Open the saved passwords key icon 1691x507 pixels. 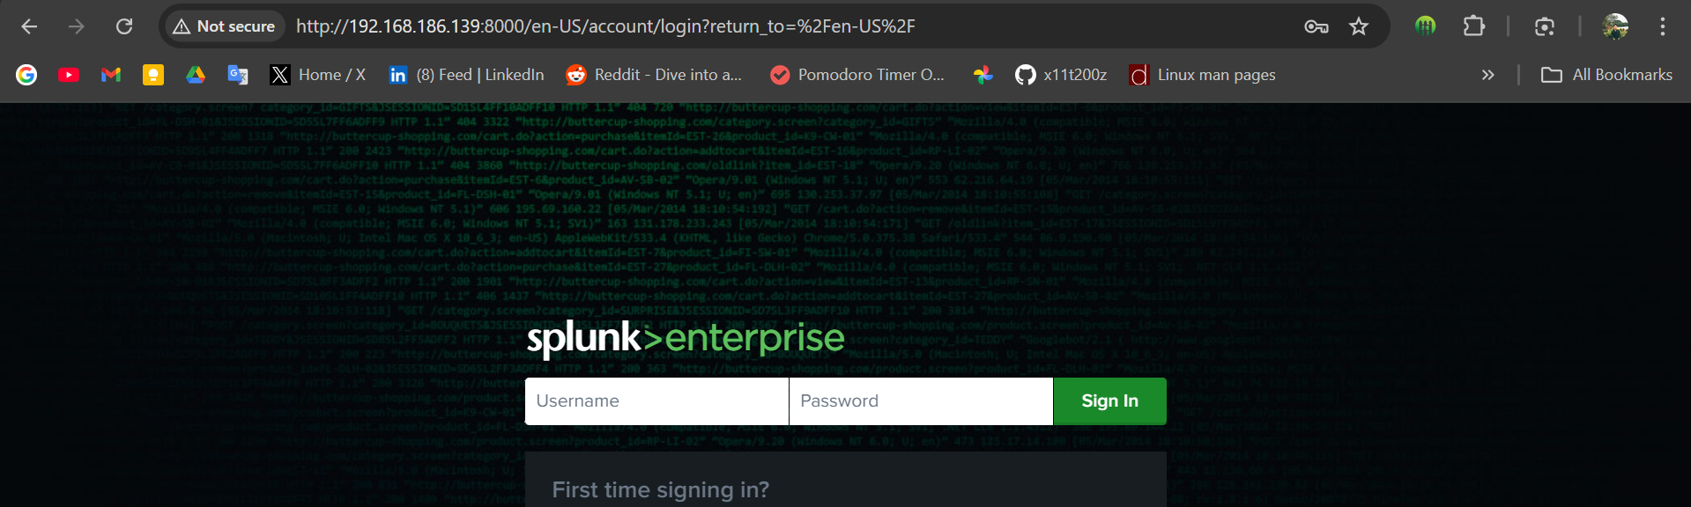tap(1316, 26)
